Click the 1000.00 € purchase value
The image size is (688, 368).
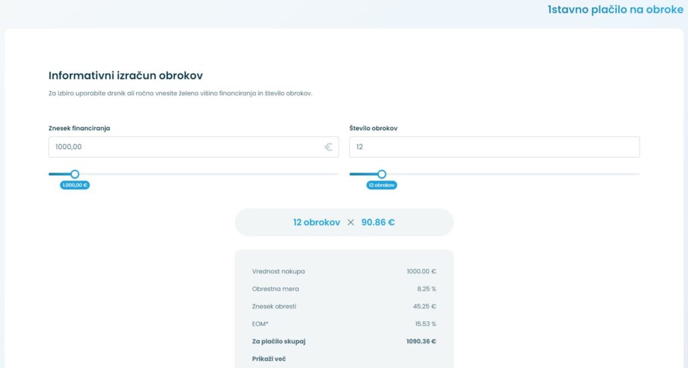tap(421, 271)
